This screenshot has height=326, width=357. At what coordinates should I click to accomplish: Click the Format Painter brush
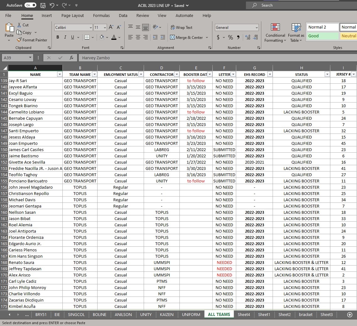19,40
